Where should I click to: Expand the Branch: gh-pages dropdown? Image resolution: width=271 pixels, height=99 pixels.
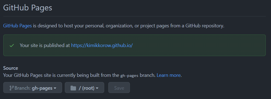[33, 88]
